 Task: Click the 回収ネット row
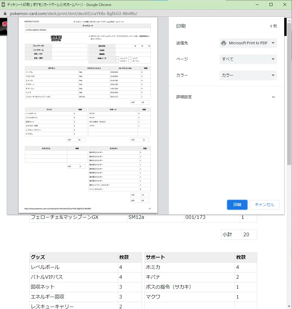point(86,287)
